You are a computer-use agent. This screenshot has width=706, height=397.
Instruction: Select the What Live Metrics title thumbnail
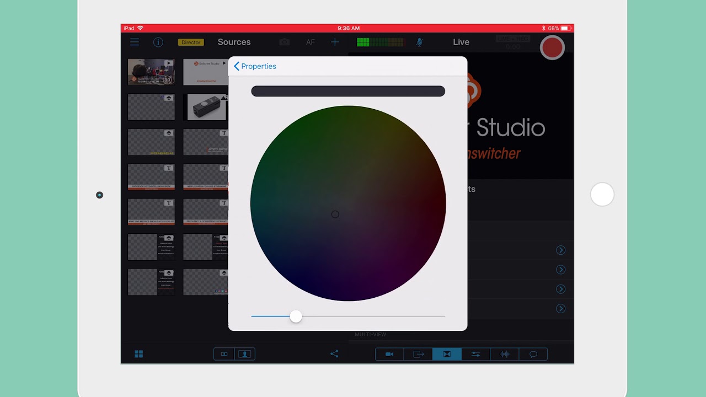click(151, 212)
